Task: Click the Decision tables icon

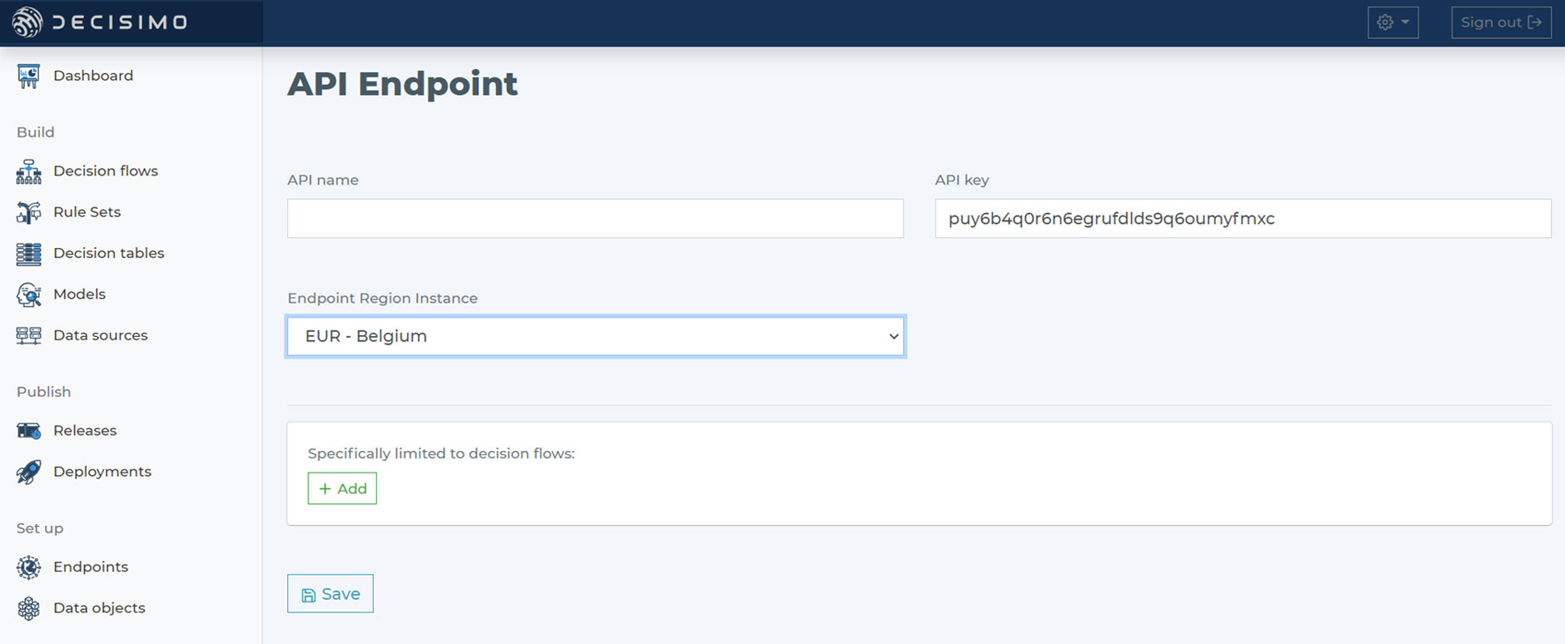Action: [28, 254]
